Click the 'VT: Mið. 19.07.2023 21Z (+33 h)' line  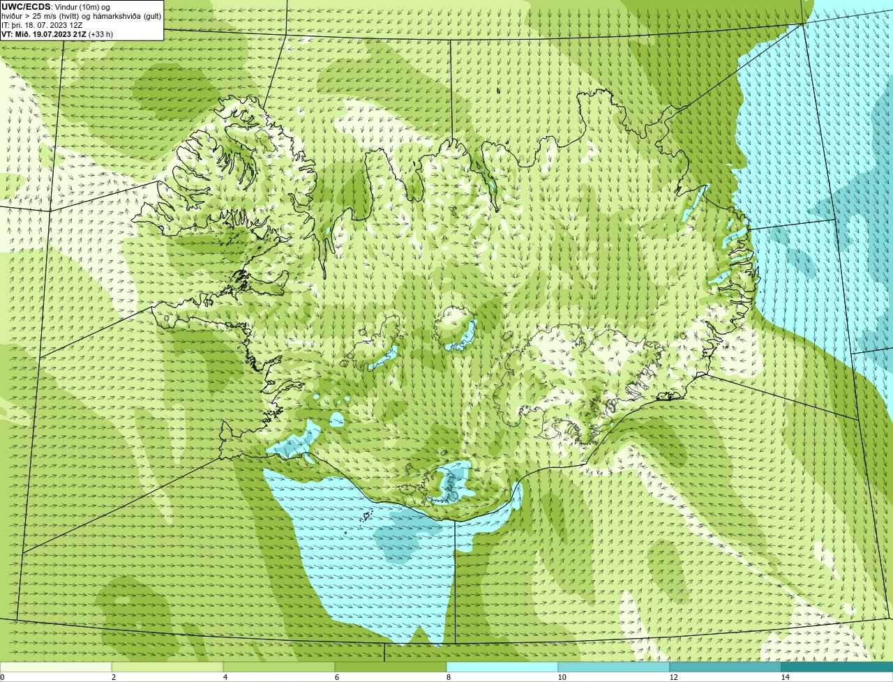pos(57,33)
